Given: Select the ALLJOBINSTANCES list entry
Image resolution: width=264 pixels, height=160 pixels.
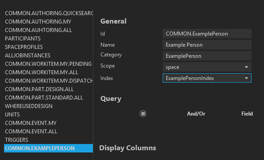Looking at the screenshot, I should [x=48, y=56].
